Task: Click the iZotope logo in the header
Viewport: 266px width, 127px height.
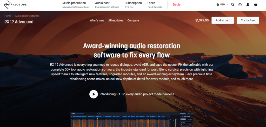Action: coord(15,5)
